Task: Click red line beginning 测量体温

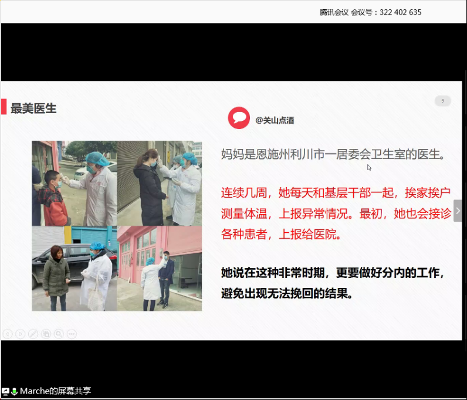Action: click(x=336, y=213)
